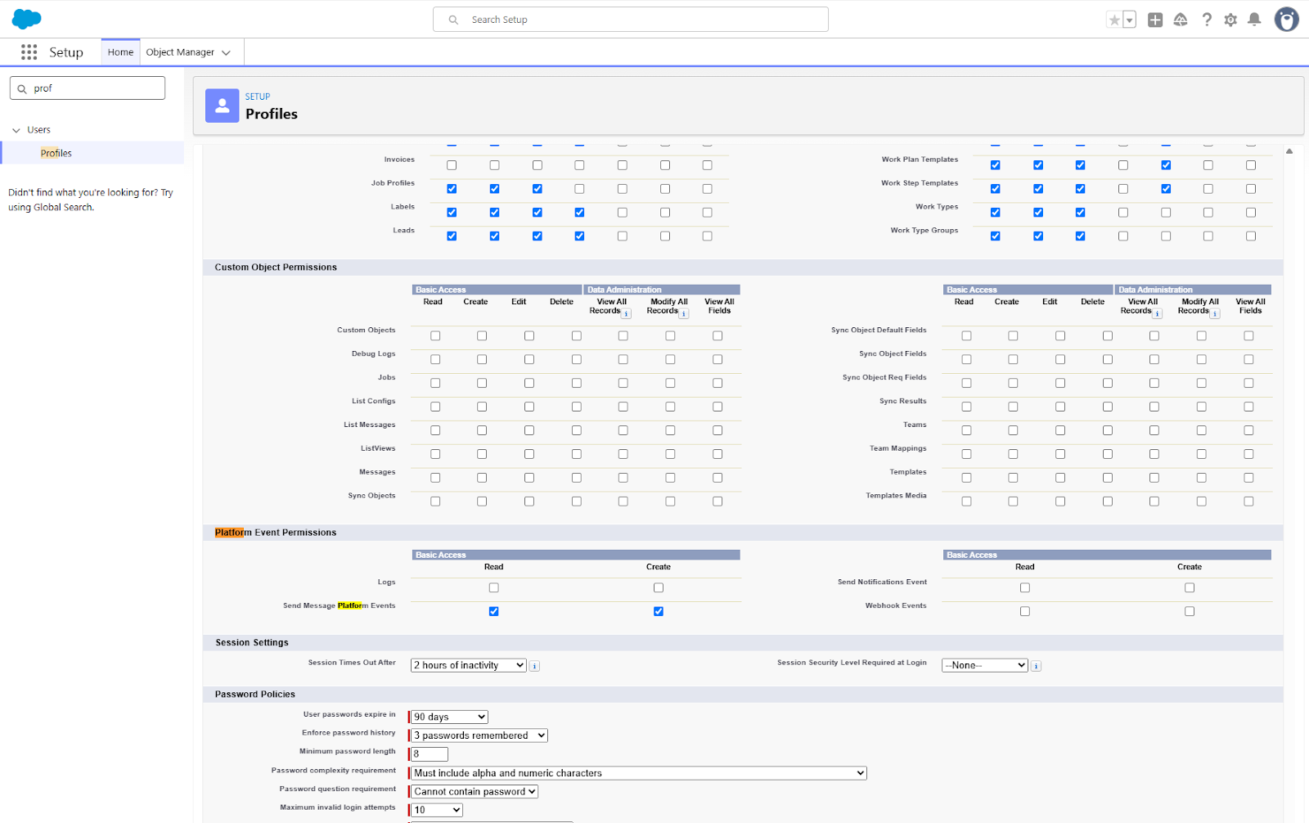This screenshot has height=823, width=1309.
Task: Open user profile avatar menu
Action: pos(1286,20)
